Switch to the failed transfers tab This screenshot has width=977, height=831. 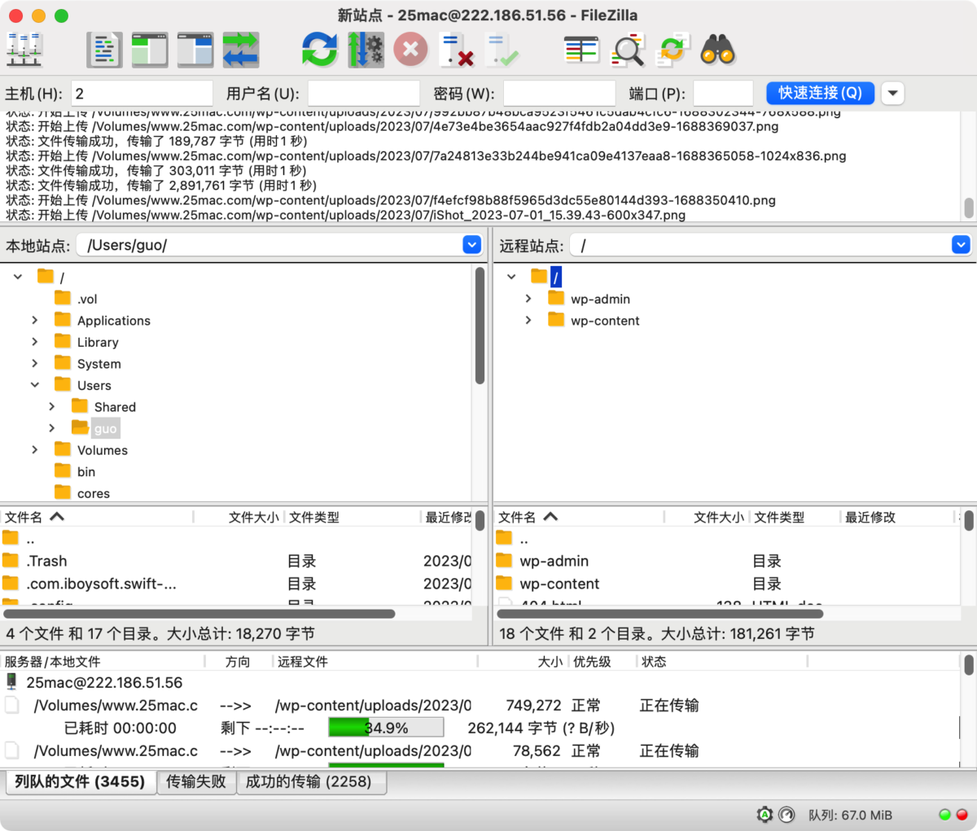(x=195, y=782)
